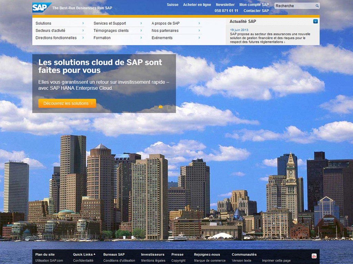Open Contacter SAP
The height and width of the screenshot is (264, 353).
tap(256, 11)
